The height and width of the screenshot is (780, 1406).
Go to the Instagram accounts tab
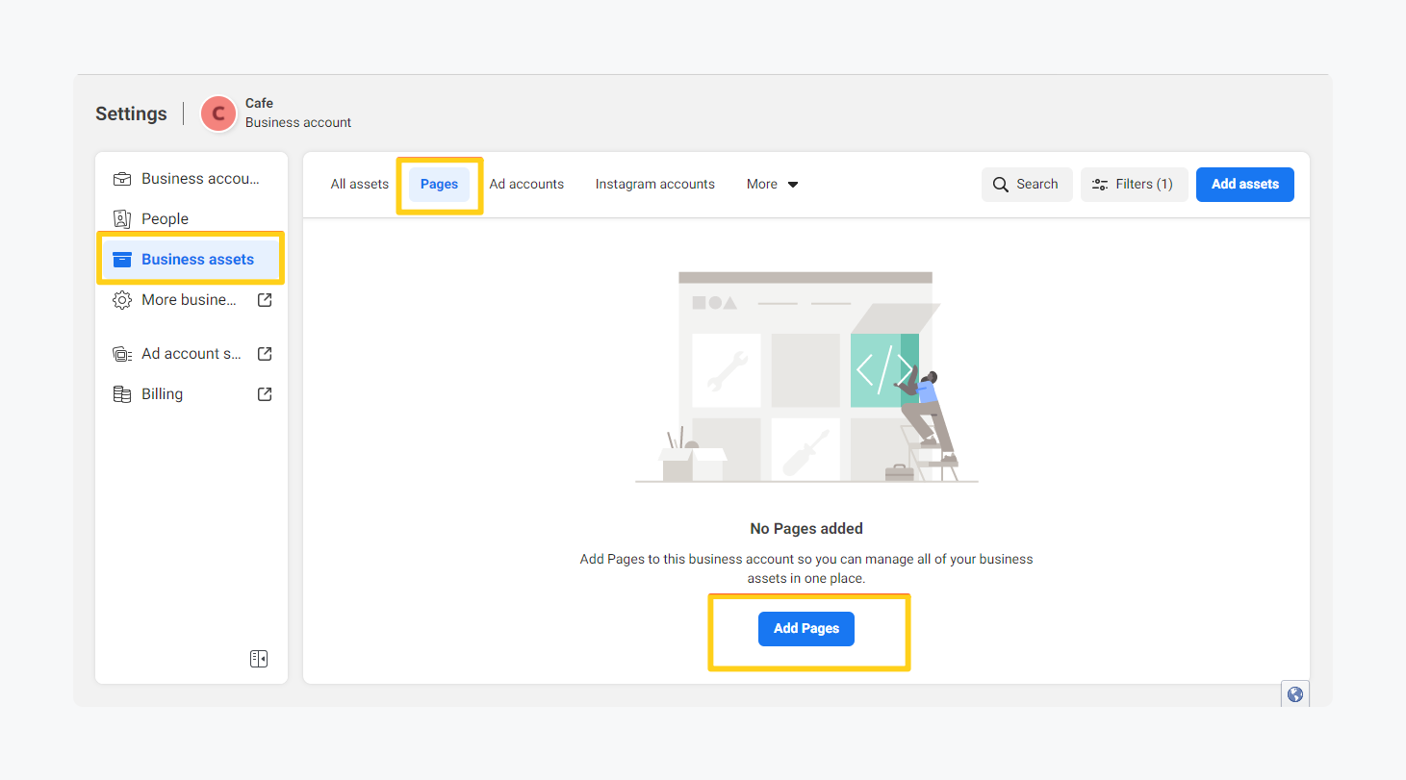(654, 185)
